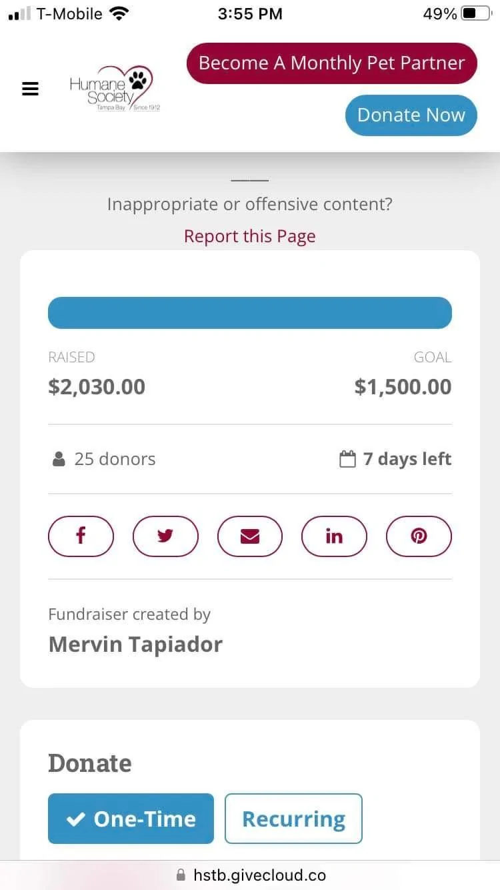Share fundraiser via email envelope icon

pos(250,536)
